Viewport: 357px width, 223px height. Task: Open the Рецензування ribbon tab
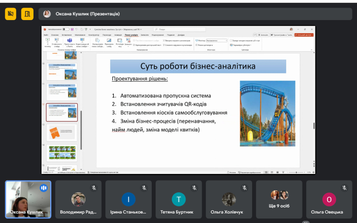(158, 35)
